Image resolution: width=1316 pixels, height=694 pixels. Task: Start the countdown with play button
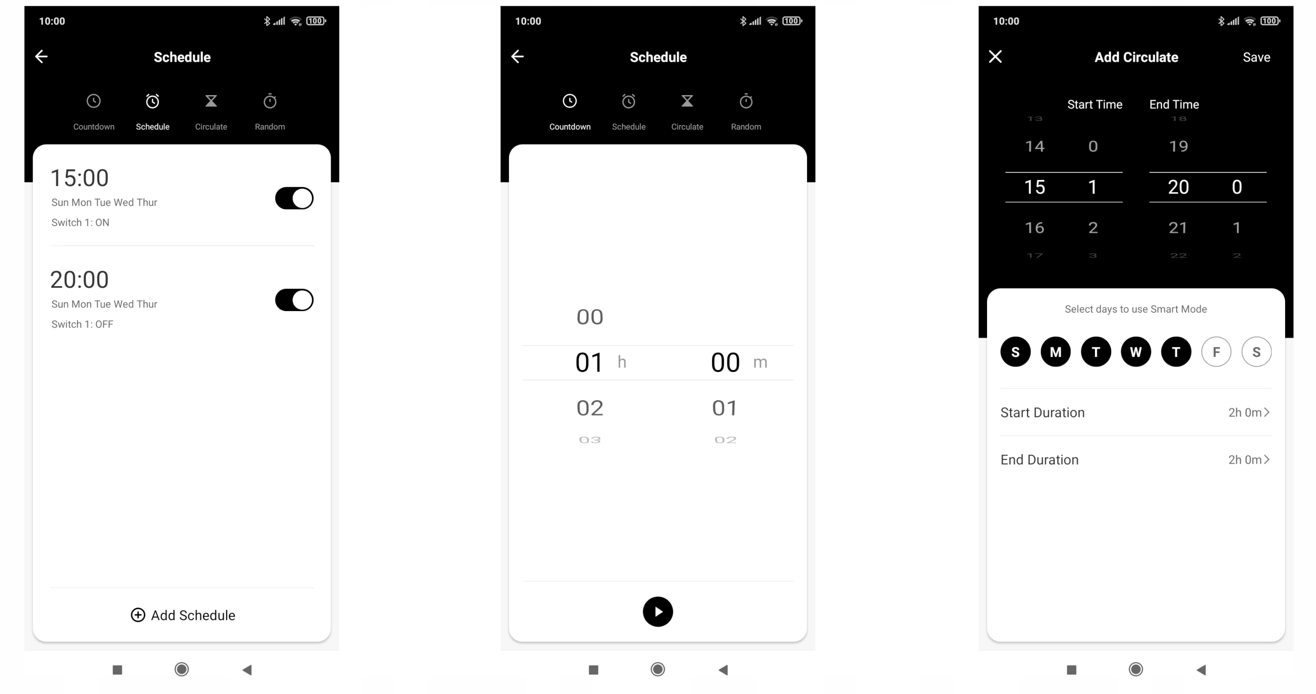[x=658, y=611]
